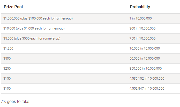Select the 850,000 in 10,000,000 probability
This screenshot has height=107, width=180.
146,69
